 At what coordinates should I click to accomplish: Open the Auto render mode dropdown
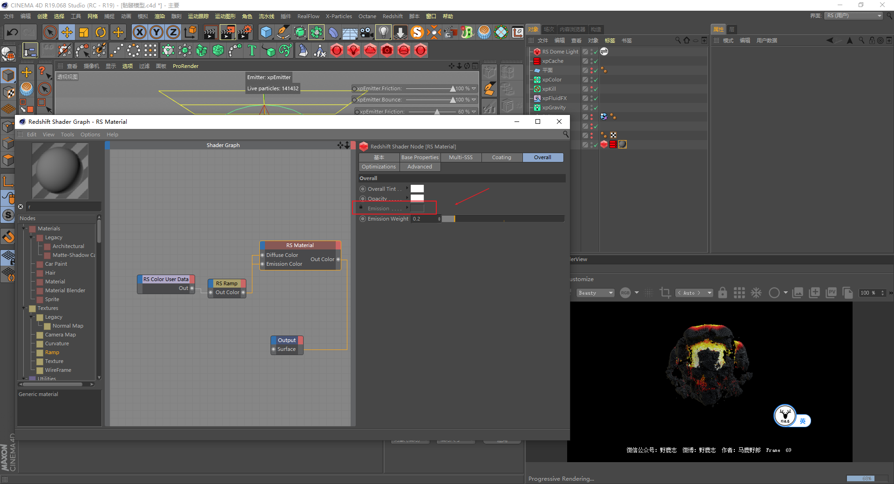pyautogui.click(x=694, y=293)
